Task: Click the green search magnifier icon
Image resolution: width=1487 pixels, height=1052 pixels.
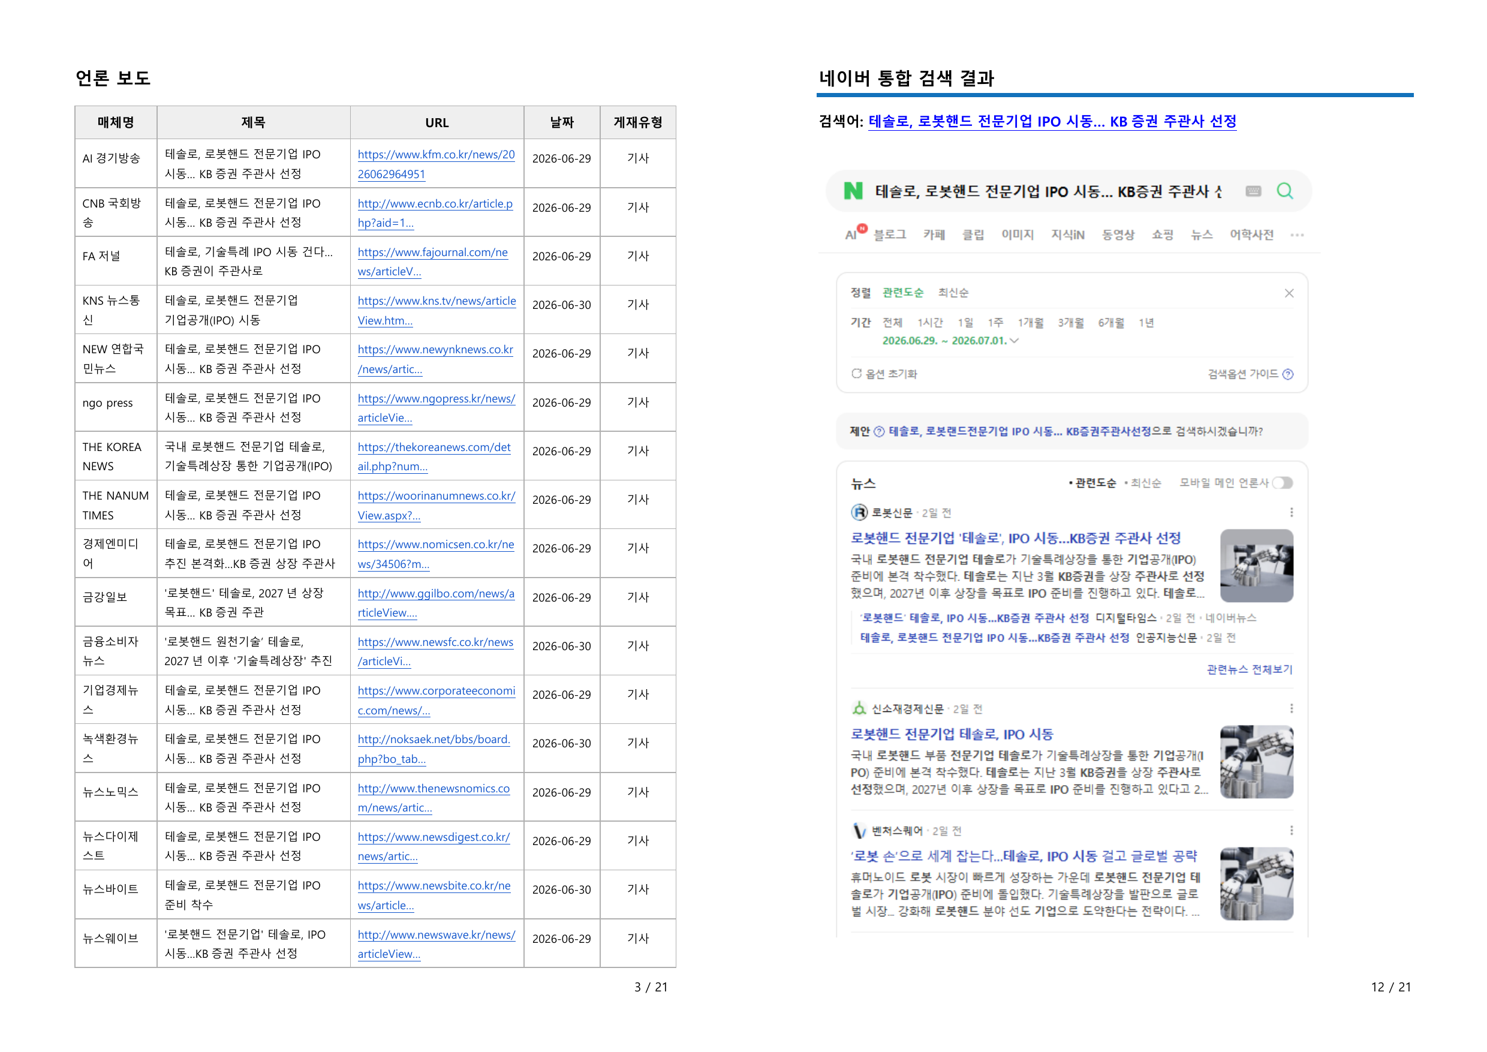Action: click(x=1284, y=191)
